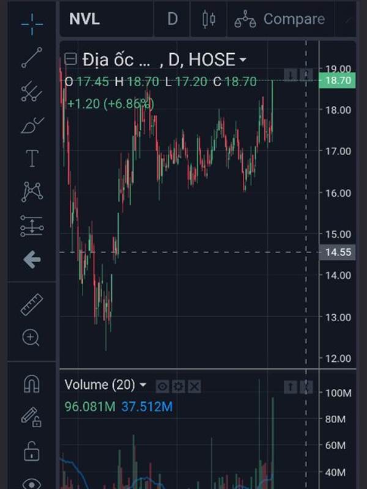
Task: Select the brush drawing tool
Action: (32, 125)
